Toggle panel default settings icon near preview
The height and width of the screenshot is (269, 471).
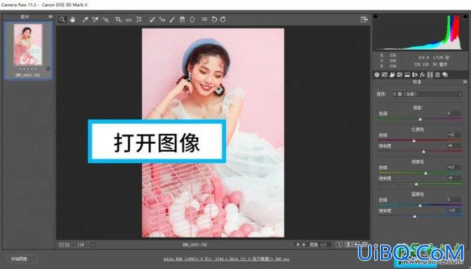(x=364, y=245)
